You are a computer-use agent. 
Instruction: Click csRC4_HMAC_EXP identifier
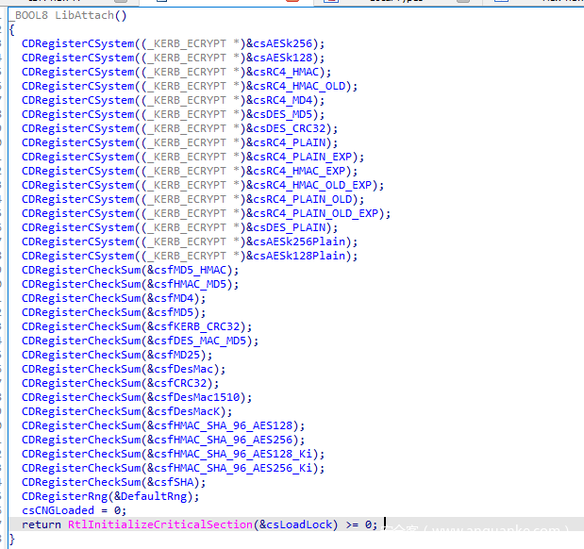pyautogui.click(x=299, y=171)
